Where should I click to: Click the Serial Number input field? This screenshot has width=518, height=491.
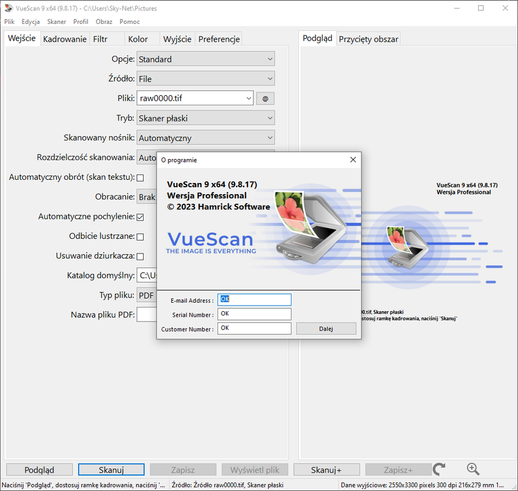254,314
